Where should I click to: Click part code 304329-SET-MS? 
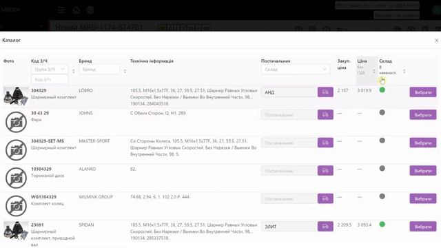(48, 141)
